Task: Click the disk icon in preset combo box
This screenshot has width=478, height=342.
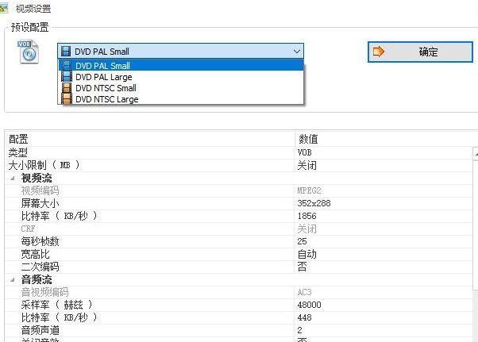Action: tap(65, 52)
